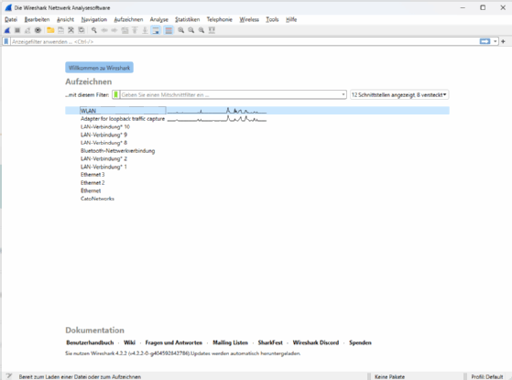Click the go forward arrow icon
This screenshot has width=512, height=380.
114,30
